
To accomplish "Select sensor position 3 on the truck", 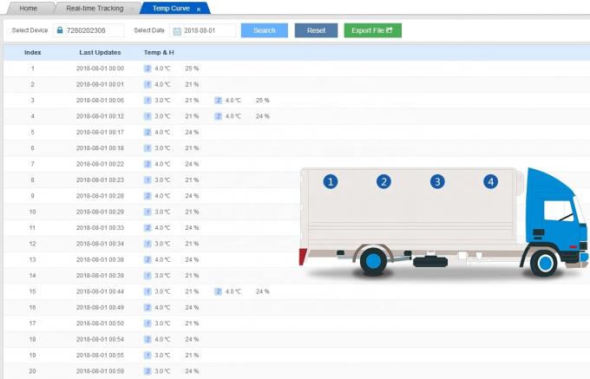I will point(437,181).
